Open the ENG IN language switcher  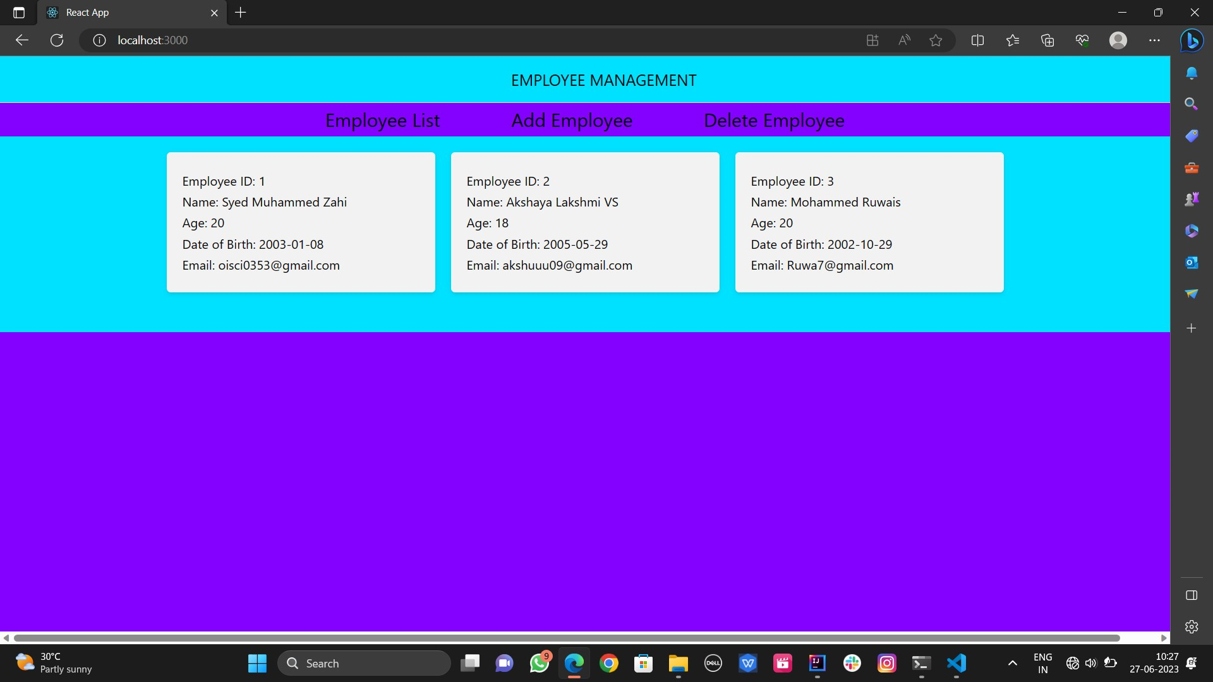[1043, 663]
